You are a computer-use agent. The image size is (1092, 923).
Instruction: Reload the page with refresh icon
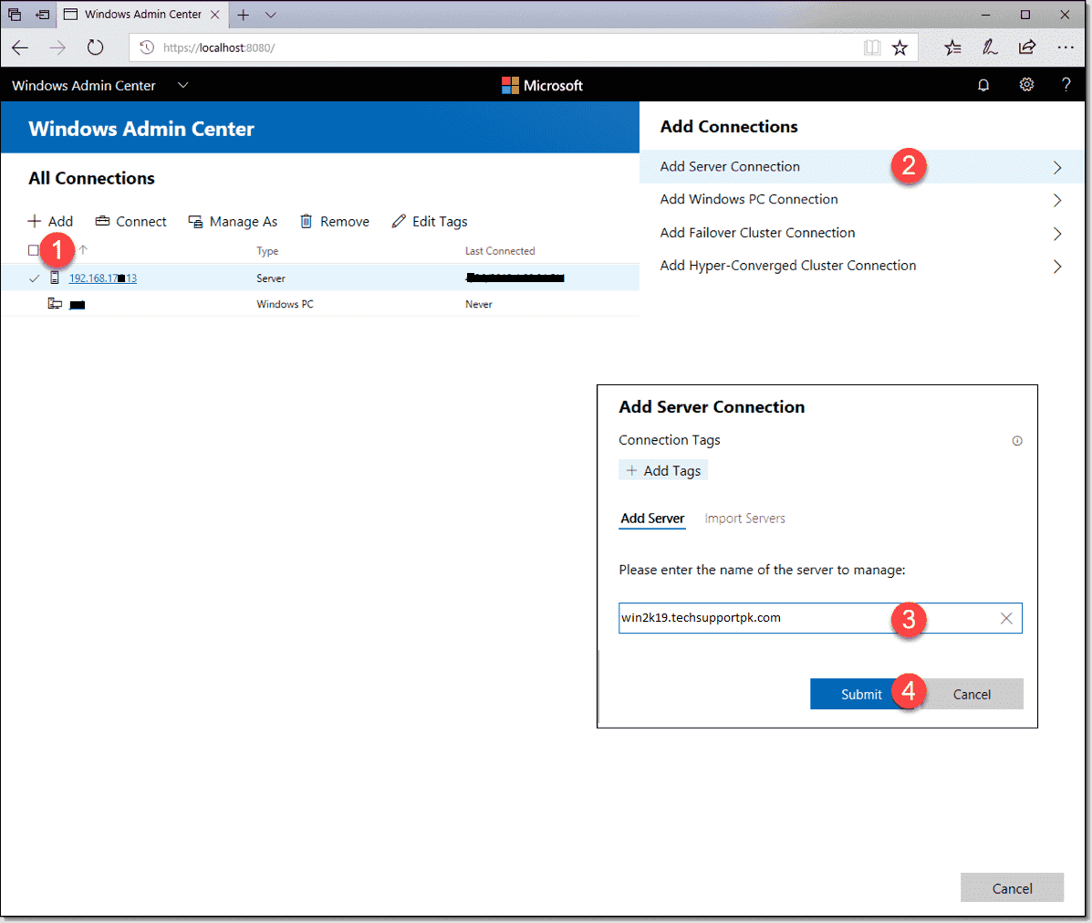96,47
